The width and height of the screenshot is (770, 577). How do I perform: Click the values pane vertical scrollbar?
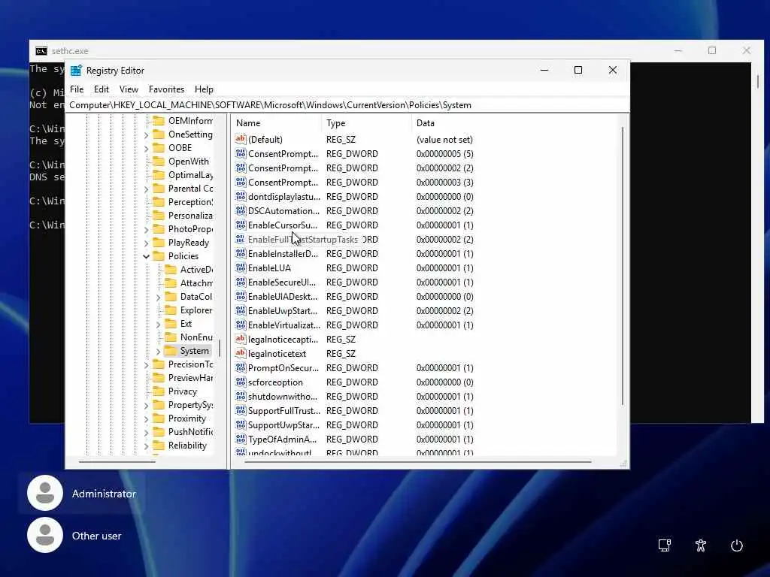(622, 265)
